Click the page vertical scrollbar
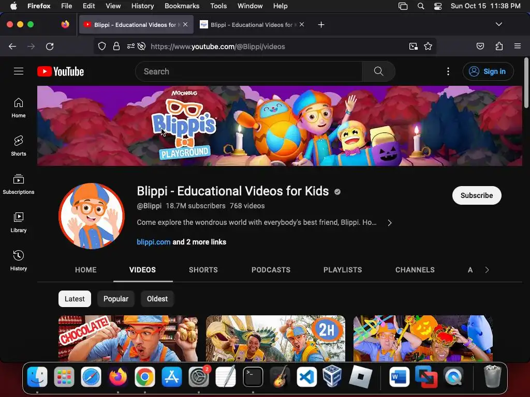 tap(526, 83)
